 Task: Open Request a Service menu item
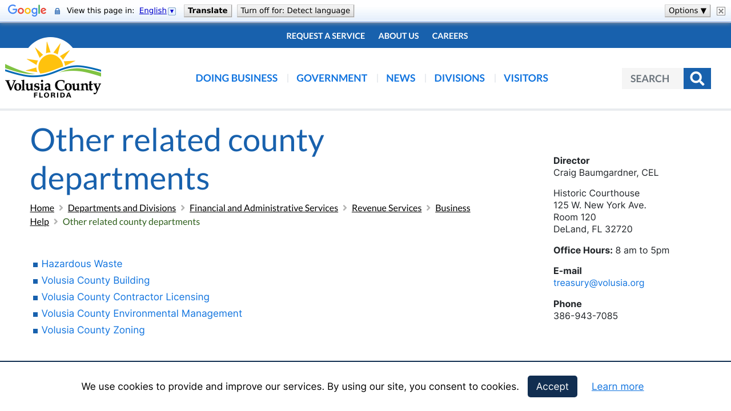(326, 35)
